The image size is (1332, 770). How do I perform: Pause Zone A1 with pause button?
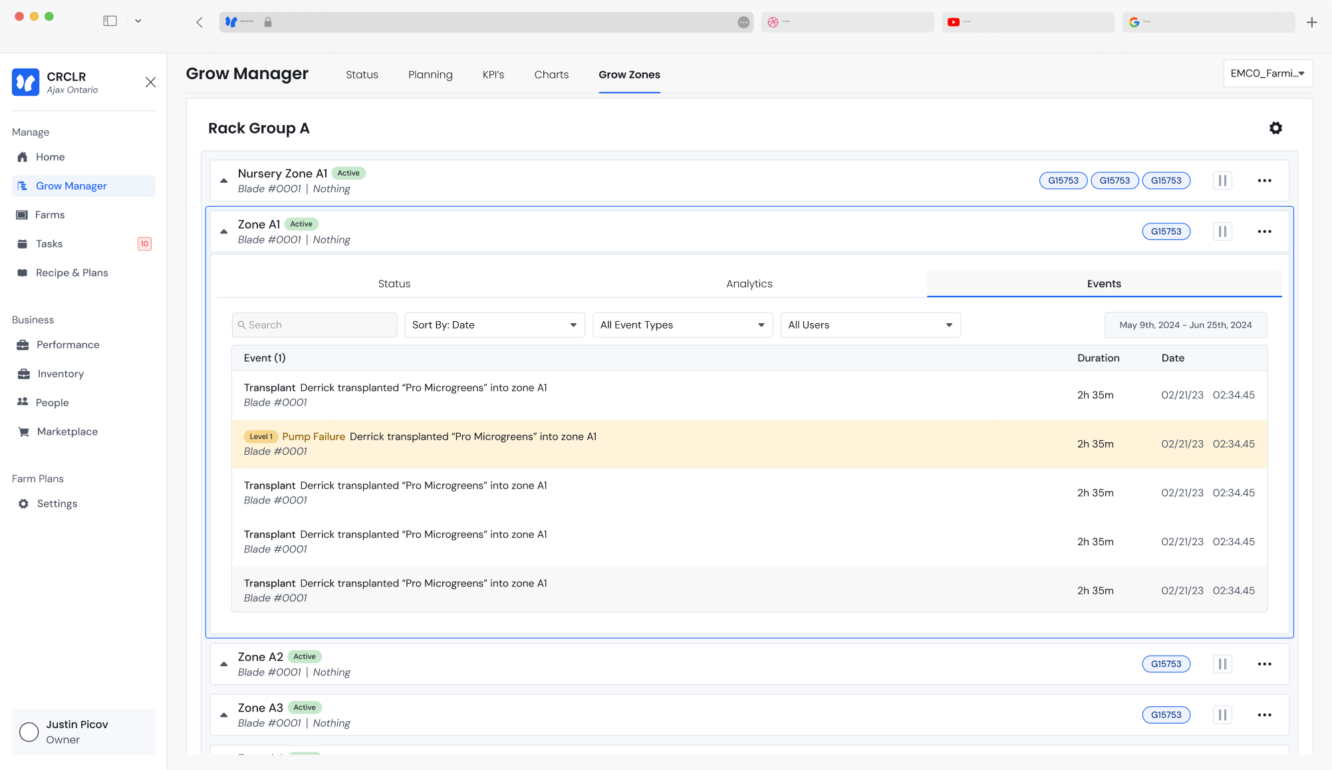(x=1222, y=231)
